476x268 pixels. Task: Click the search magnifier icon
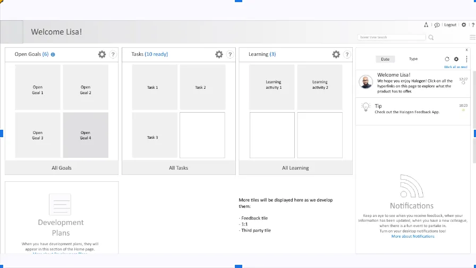pyautogui.click(x=431, y=37)
